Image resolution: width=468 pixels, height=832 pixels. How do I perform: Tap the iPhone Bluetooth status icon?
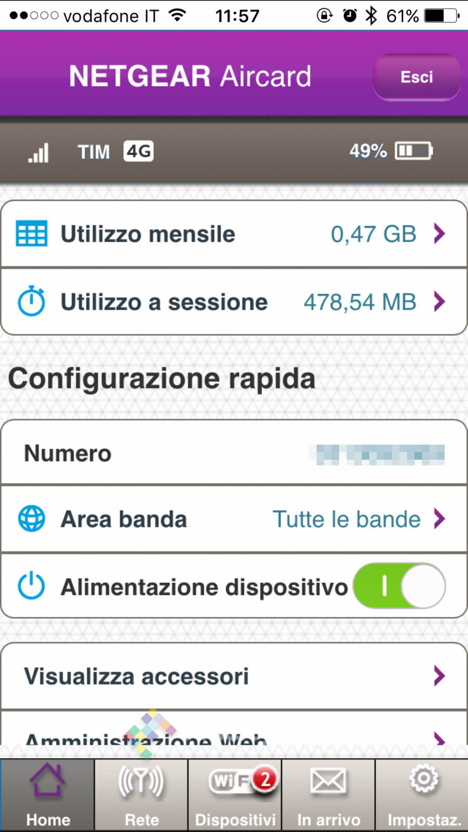(371, 16)
